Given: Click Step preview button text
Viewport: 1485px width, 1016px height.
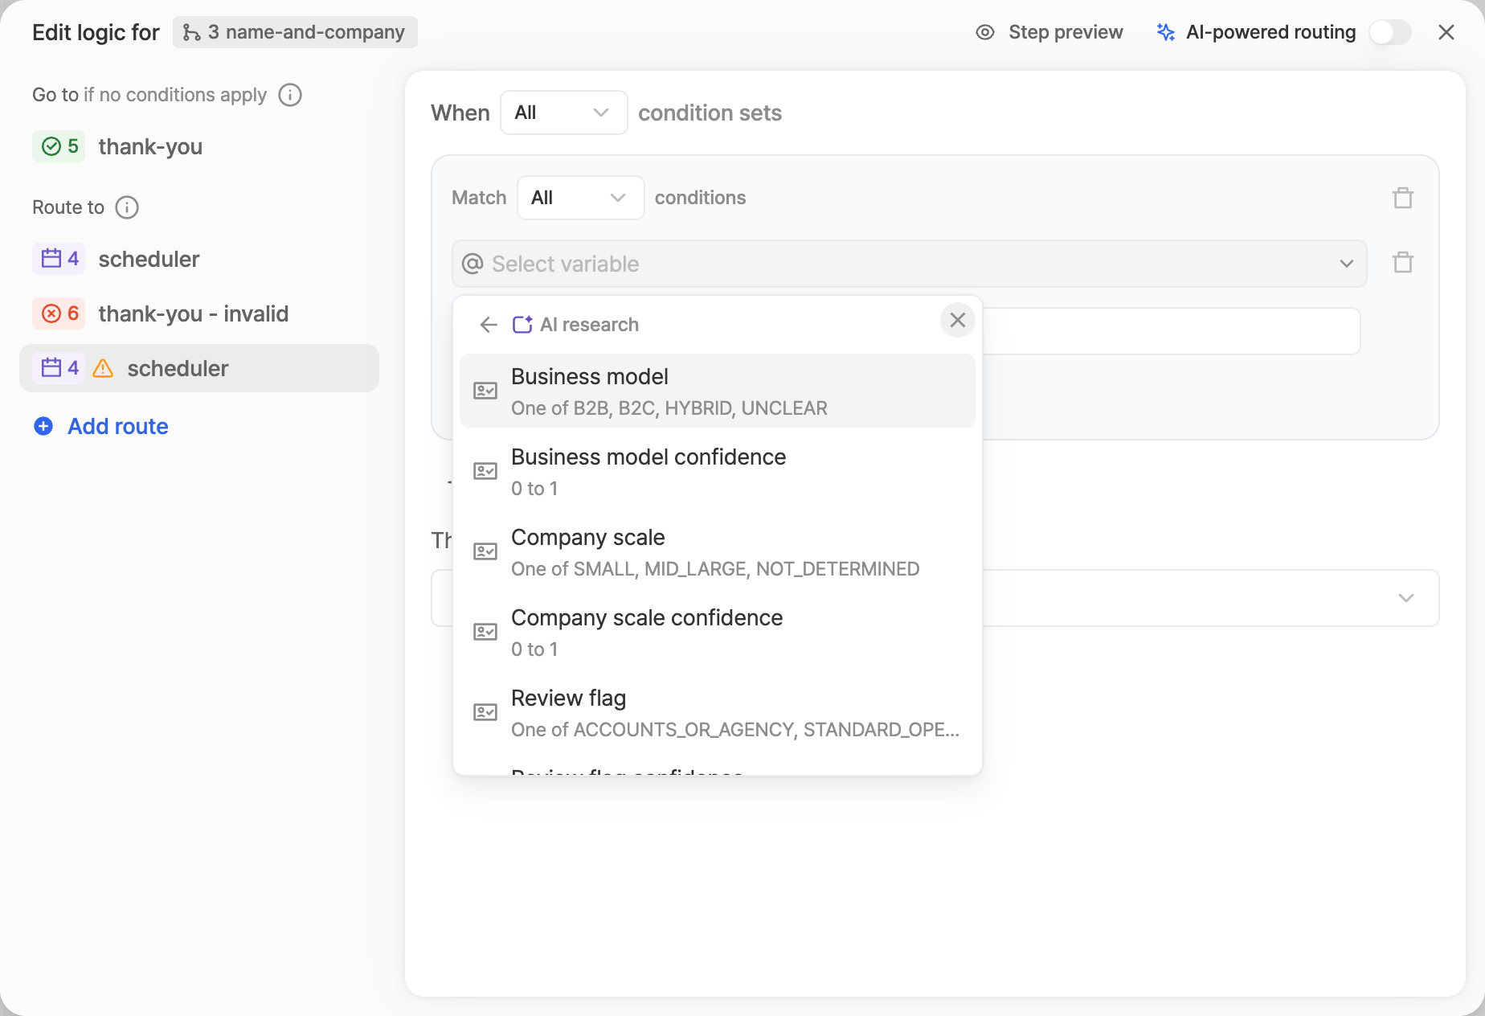Looking at the screenshot, I should (x=1066, y=32).
